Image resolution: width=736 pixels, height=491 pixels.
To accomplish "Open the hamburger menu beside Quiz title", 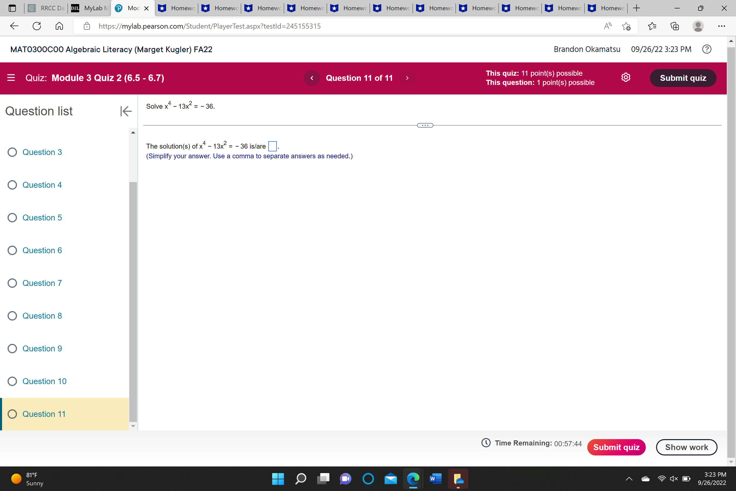I will (11, 78).
